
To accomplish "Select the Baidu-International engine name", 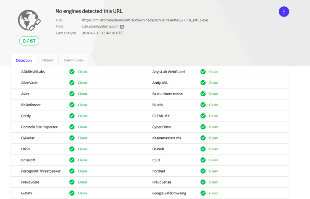I will [x=168, y=94].
